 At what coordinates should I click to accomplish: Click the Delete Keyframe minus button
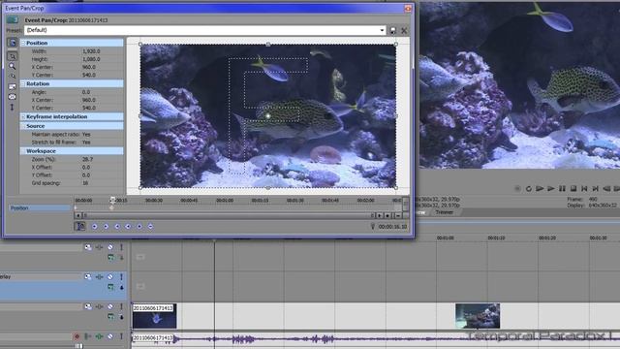(x=150, y=226)
